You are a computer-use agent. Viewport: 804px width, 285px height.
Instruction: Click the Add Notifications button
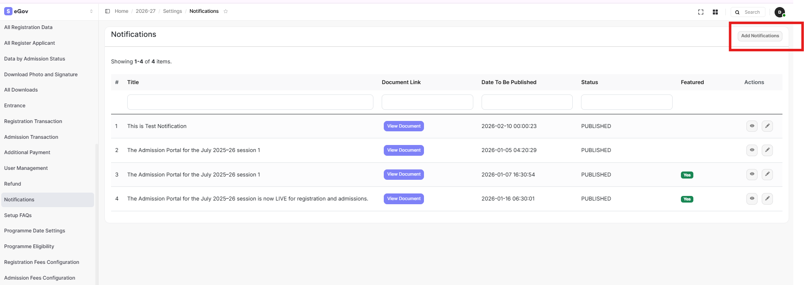[x=760, y=36]
